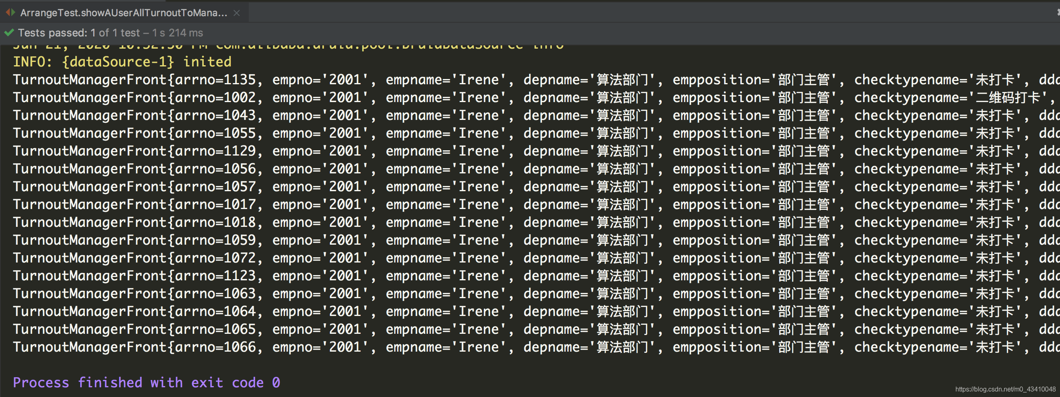The image size is (1060, 397).
Task: Click the output line with arrno=1059
Action: pyautogui.click(x=536, y=240)
